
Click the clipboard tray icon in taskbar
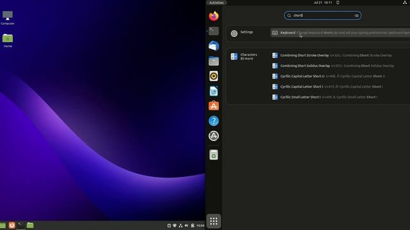pyautogui.click(x=169, y=226)
